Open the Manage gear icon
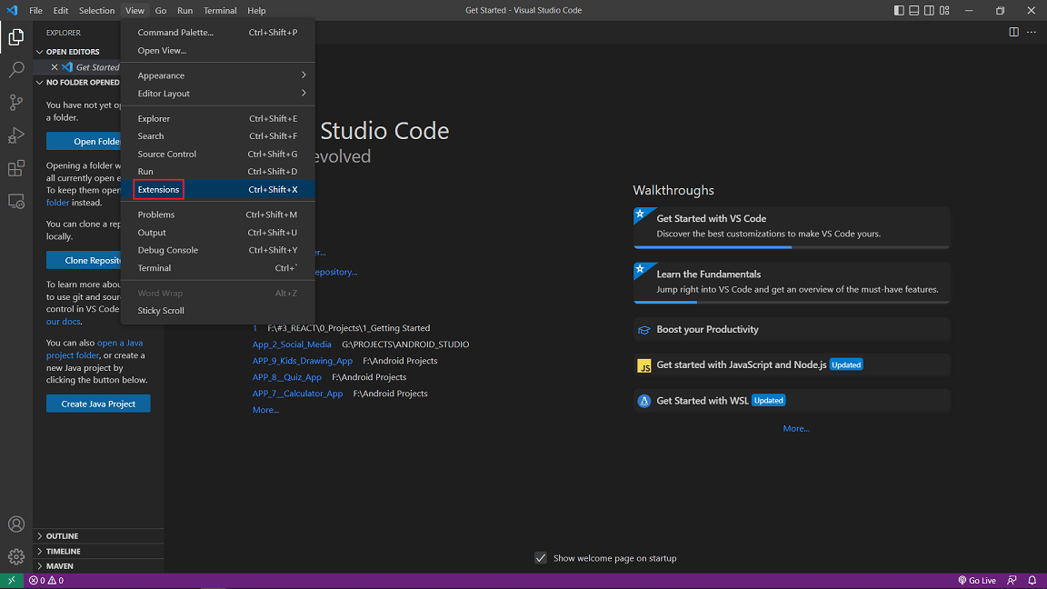The image size is (1047, 589). 16,556
